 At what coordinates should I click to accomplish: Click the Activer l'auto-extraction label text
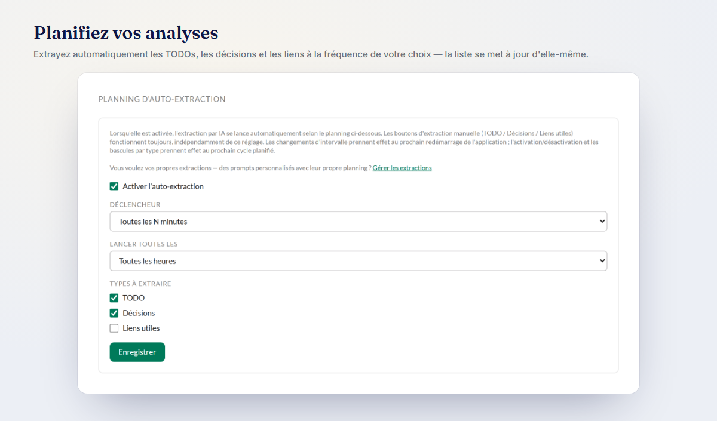163,186
